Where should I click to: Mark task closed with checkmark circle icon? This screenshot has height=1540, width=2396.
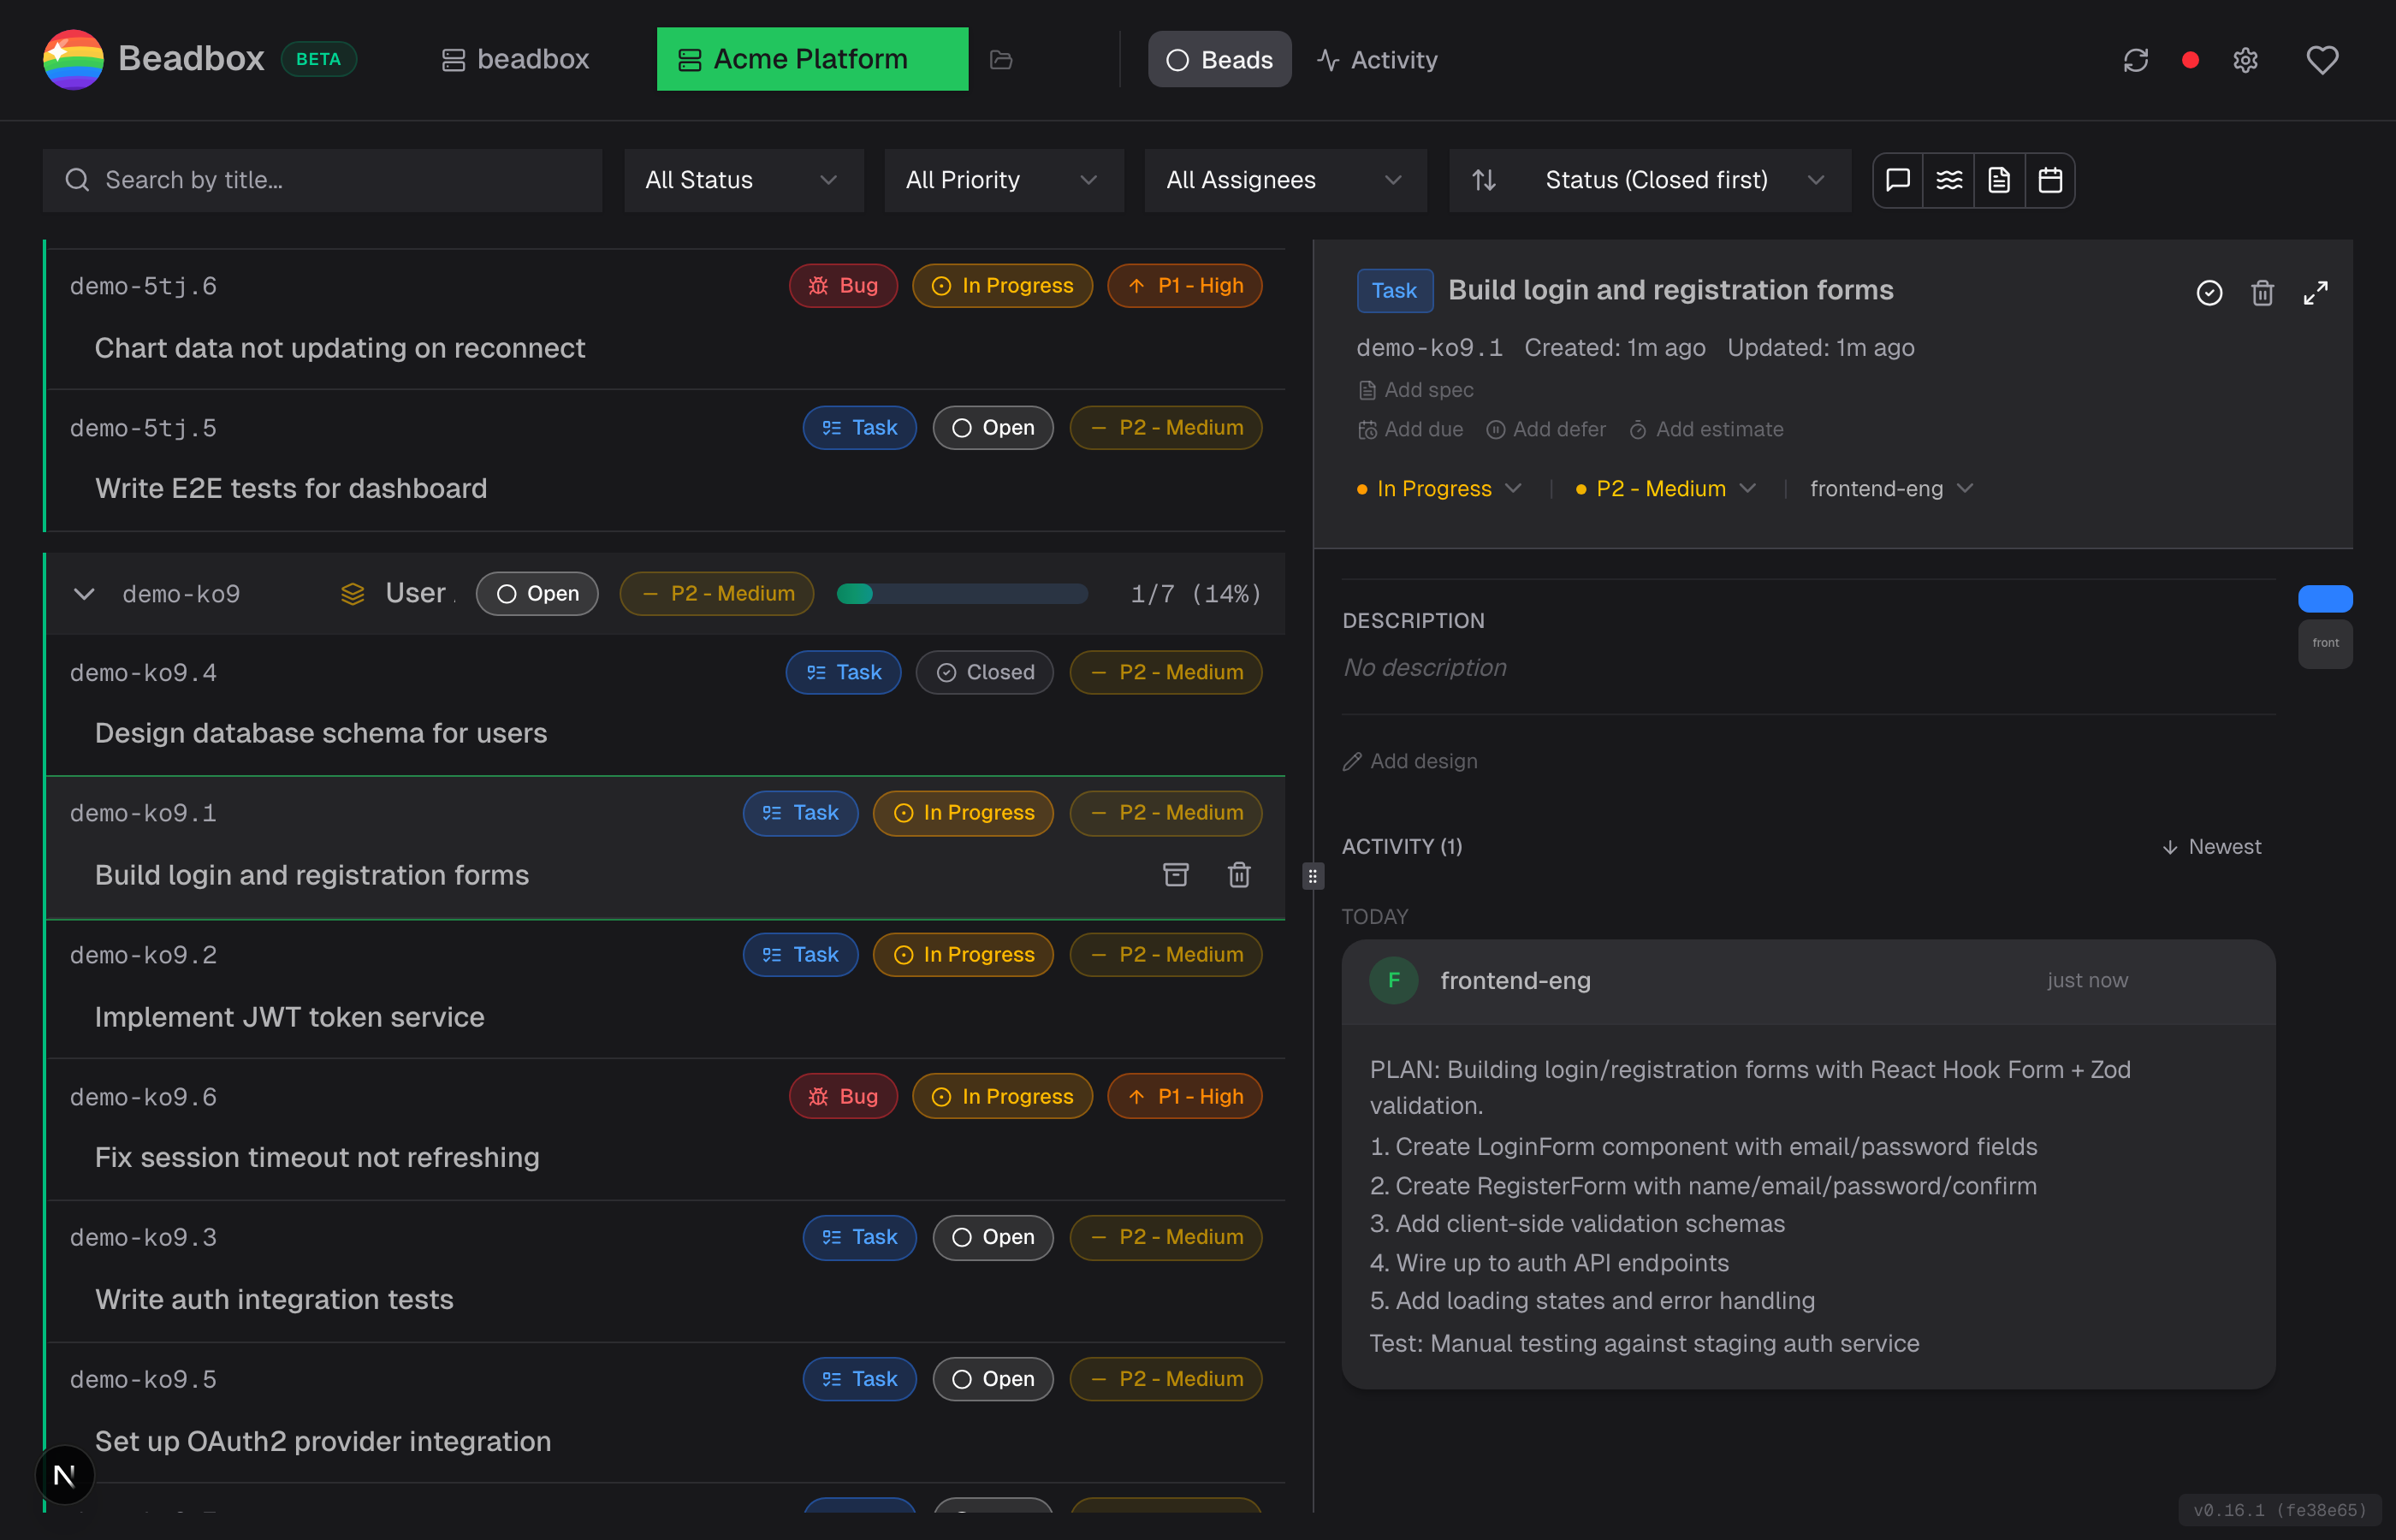tap(2209, 292)
